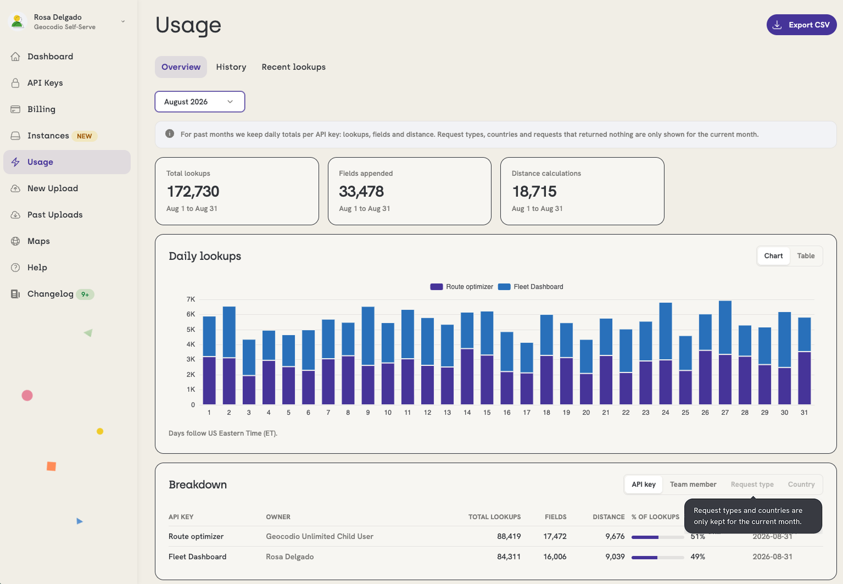
Task: Switch to the History tab
Action: [x=231, y=67]
